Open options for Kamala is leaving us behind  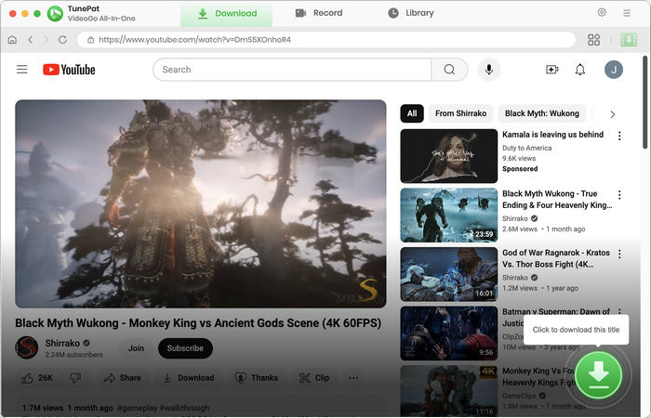[619, 136]
